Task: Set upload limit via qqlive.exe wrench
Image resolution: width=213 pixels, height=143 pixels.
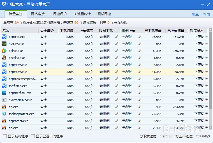Action: click(x=140, y=51)
